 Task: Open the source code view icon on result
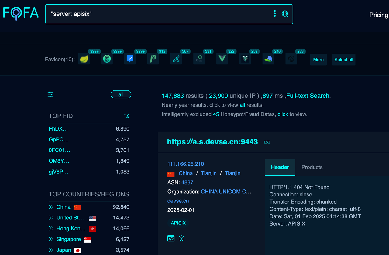tap(171, 238)
